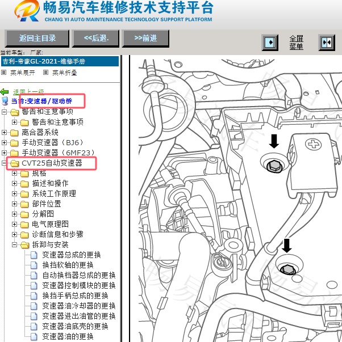Viewport: 342px width, 342px height.
Task: Click the engine bay diagram image
Action: coord(240,200)
